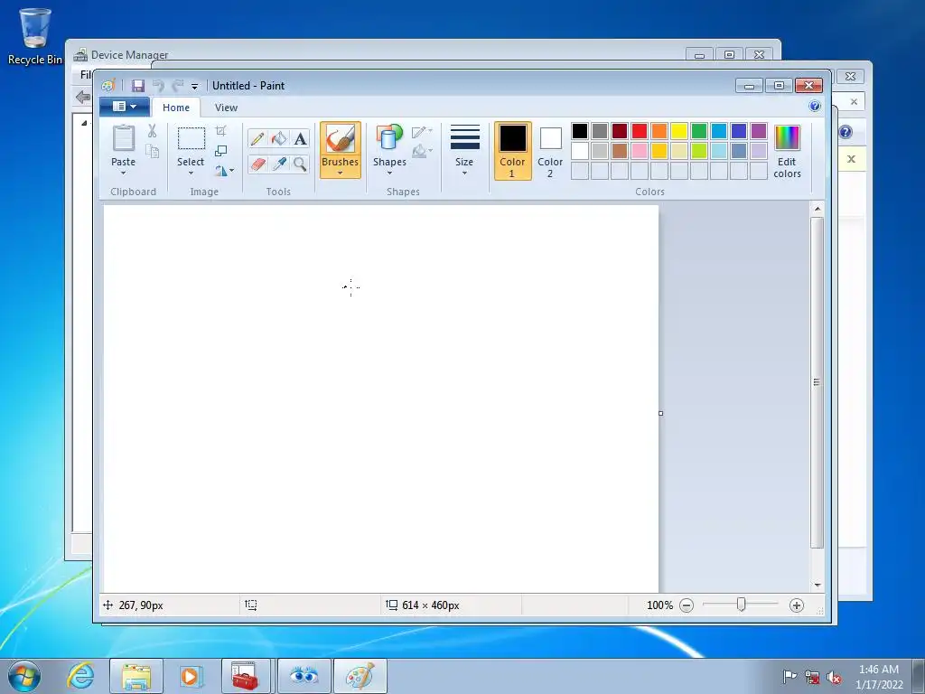Select the Magnifier tool
The image size is (925, 694).
click(x=300, y=164)
